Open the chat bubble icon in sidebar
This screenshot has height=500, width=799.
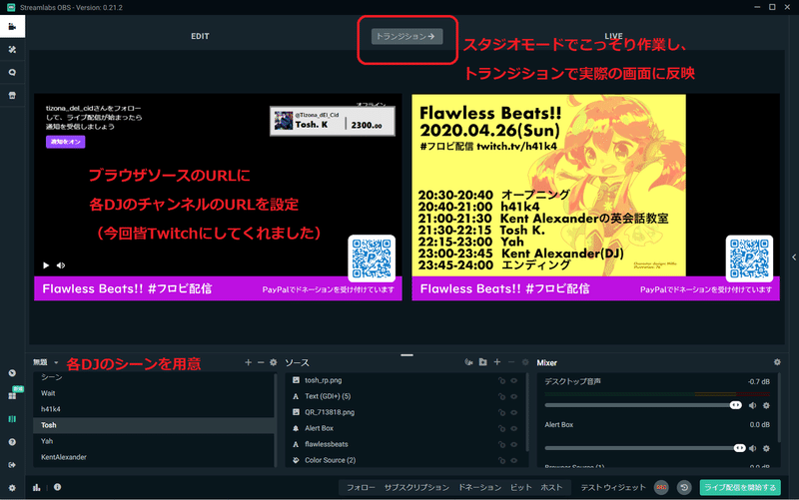(x=12, y=72)
